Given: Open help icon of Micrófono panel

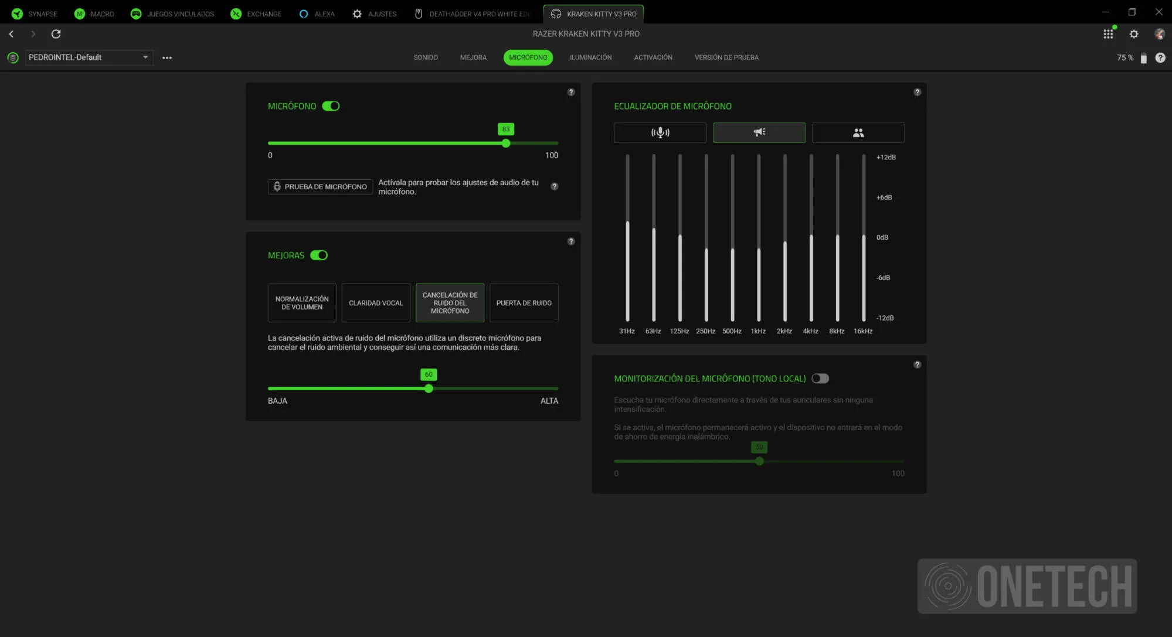Looking at the screenshot, I should 571,92.
